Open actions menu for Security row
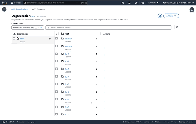Image resolution: width=196 pixels, height=124 pixels. point(105,40)
